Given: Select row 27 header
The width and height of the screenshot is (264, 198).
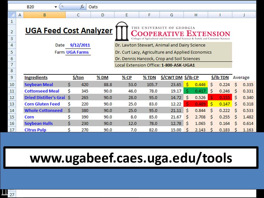Looking at the screenshot, I should pyautogui.click(x=12, y=195).
